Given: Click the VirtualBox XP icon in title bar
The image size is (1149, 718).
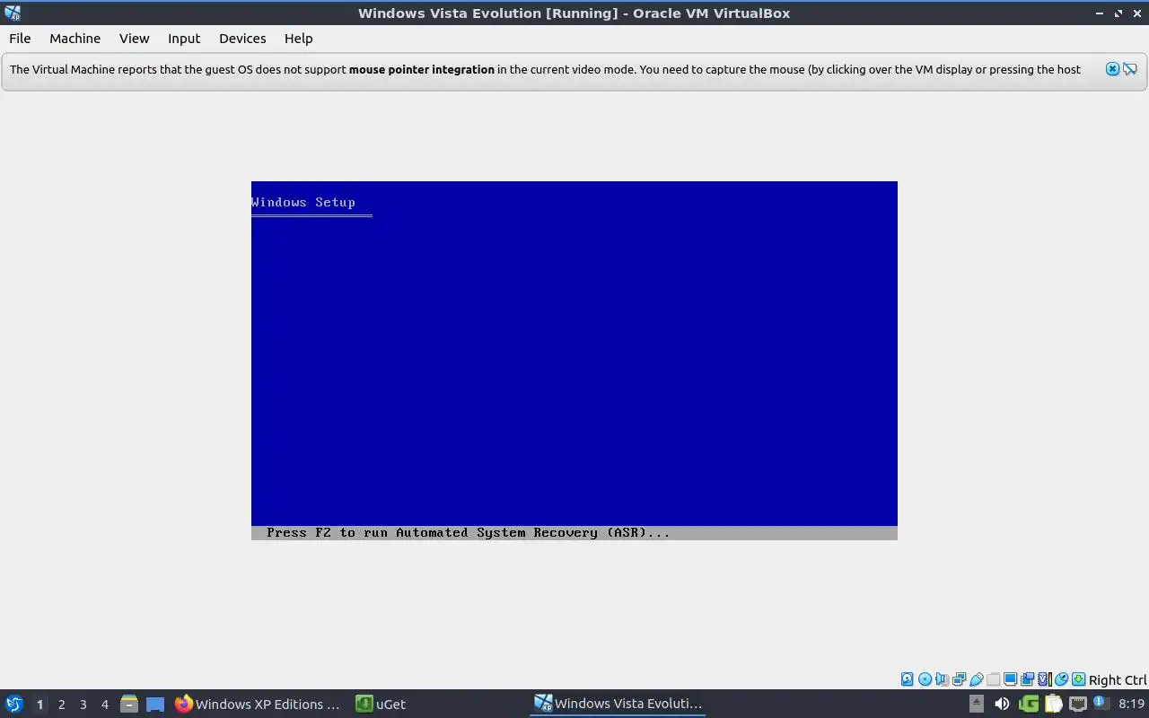Looking at the screenshot, I should (13, 13).
